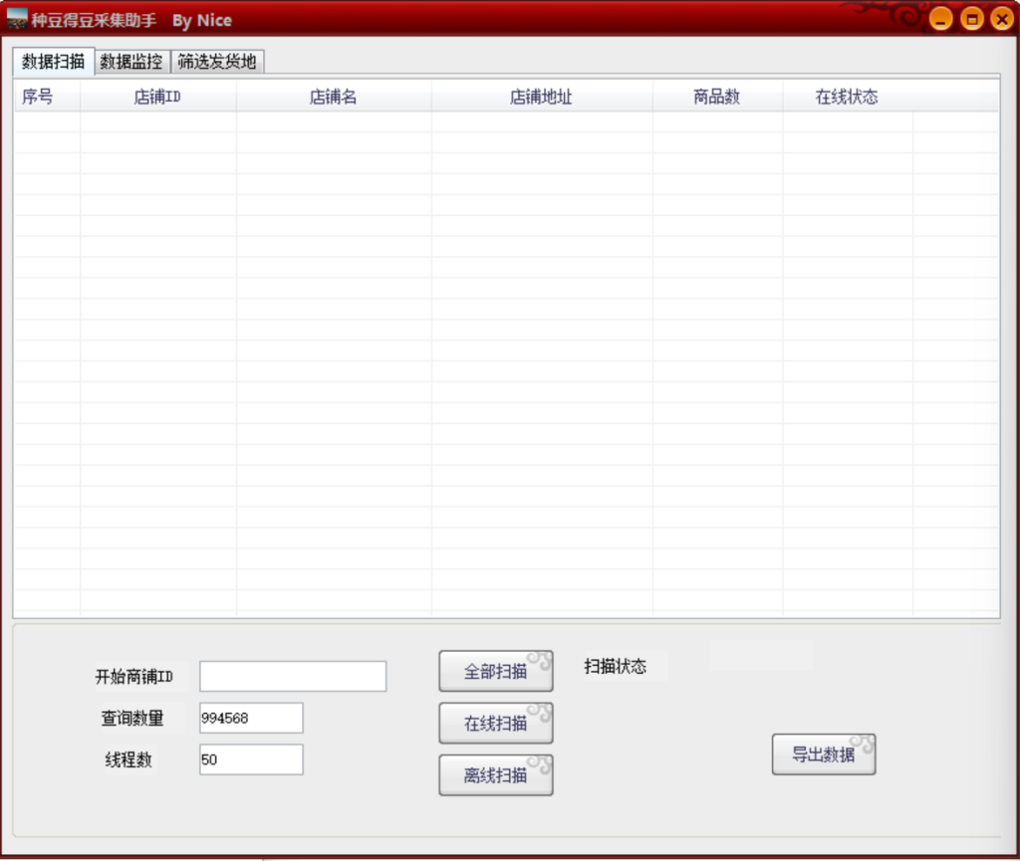Viewport: 1020px width, 861px height.
Task: Select the 数据扫描 tab
Action: coord(52,61)
